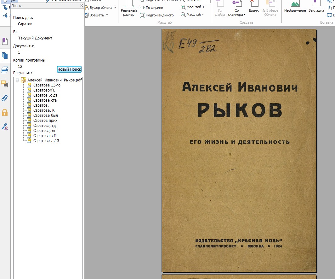
Task: Zoom out with Масштаб -
Action: [192, 15]
